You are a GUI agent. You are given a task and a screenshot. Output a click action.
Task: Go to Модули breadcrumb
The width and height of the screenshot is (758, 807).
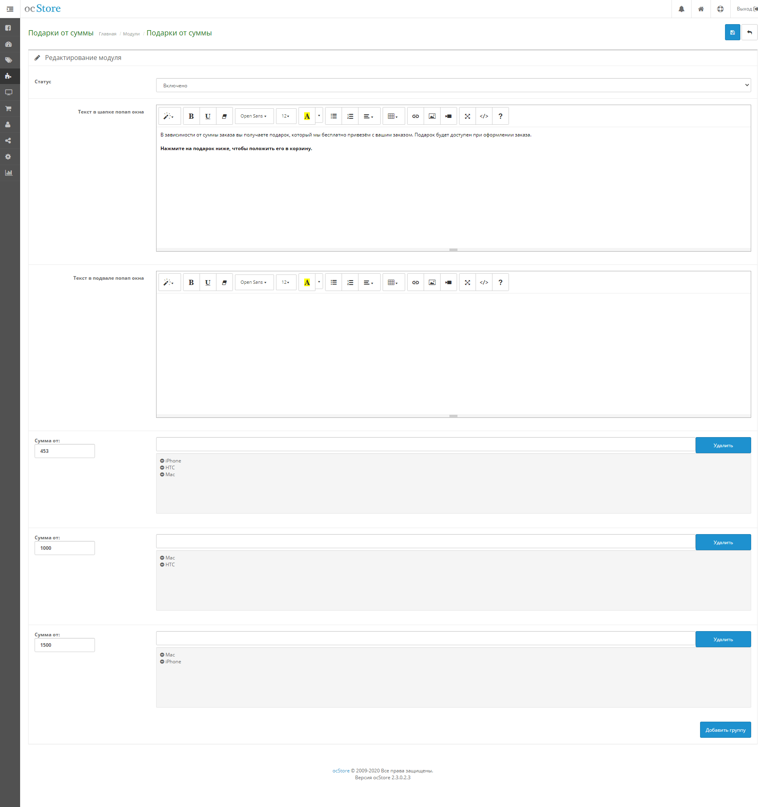(131, 34)
